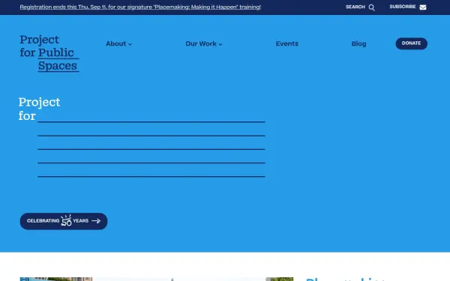
Task: Open the SEARCH text in top bar
Action: coord(355,7)
